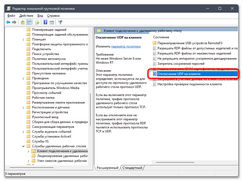Select Лицензирование удаленных рабочих столов folder
243x181 pixels.
(63, 156)
